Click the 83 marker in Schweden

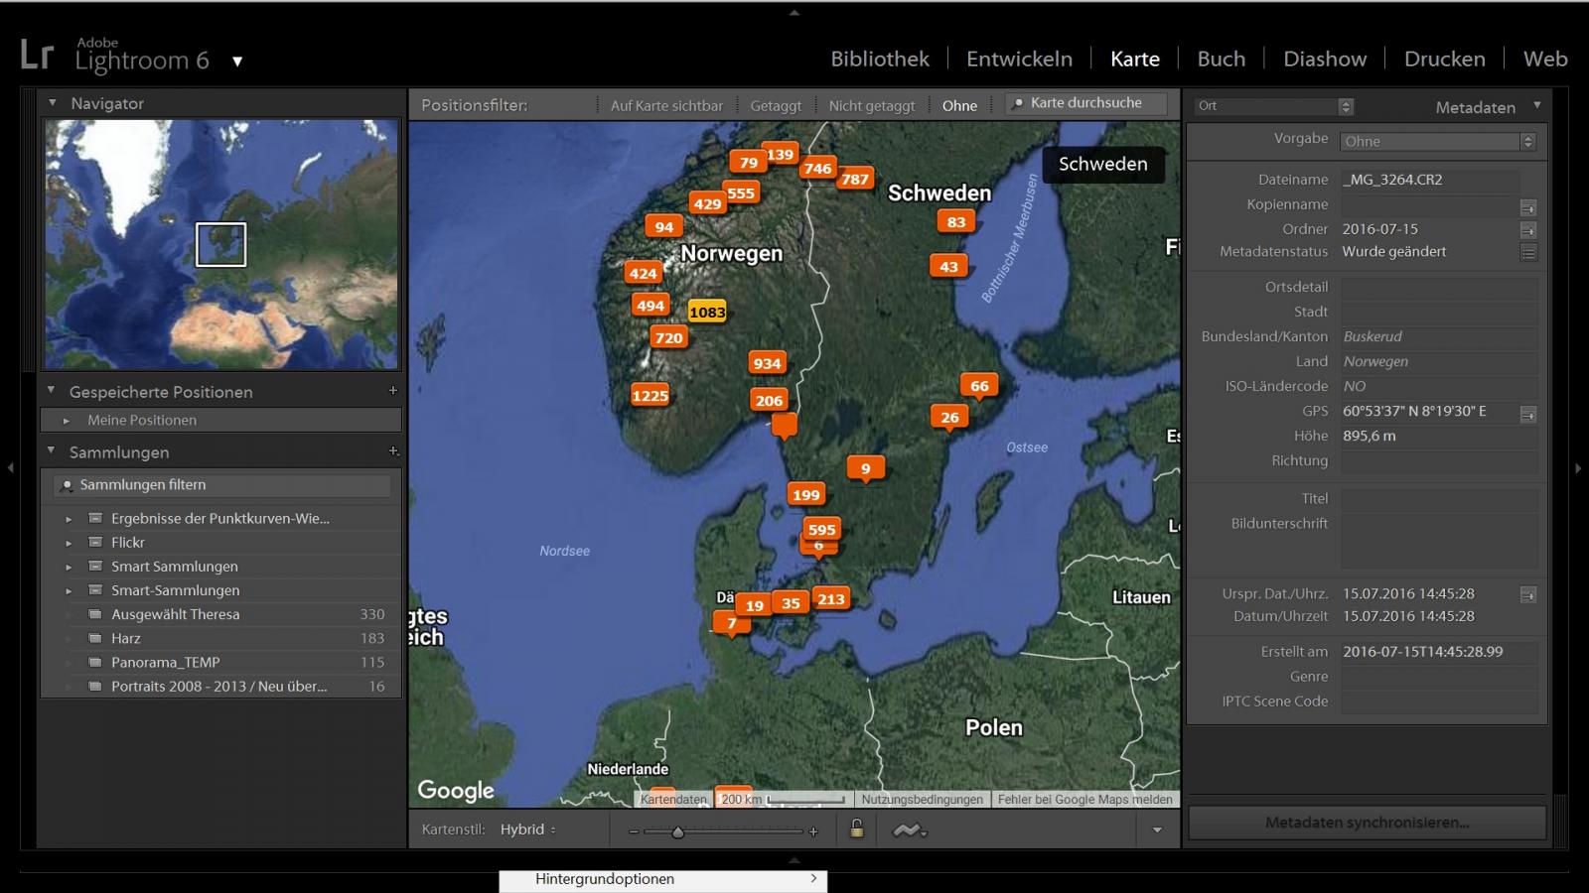(x=955, y=221)
